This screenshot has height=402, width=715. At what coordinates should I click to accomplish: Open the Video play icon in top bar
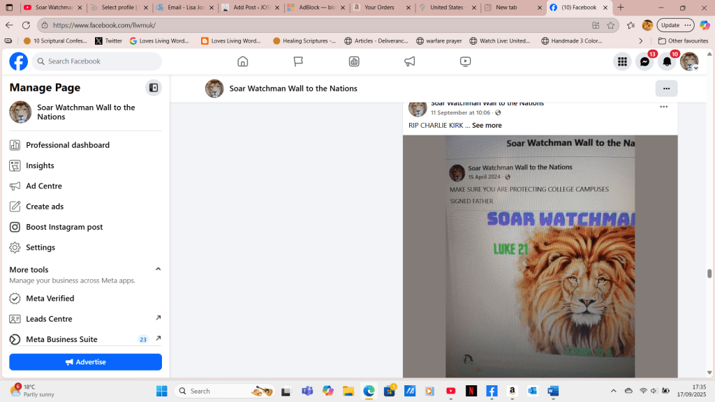click(x=466, y=61)
